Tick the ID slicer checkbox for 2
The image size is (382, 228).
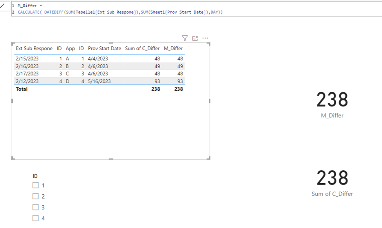click(x=36, y=196)
